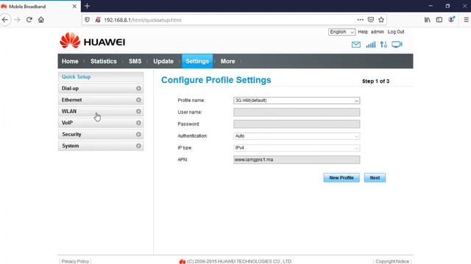The width and height of the screenshot is (471, 264).
Task: Reload the page with refresh icon
Action: point(29,20)
